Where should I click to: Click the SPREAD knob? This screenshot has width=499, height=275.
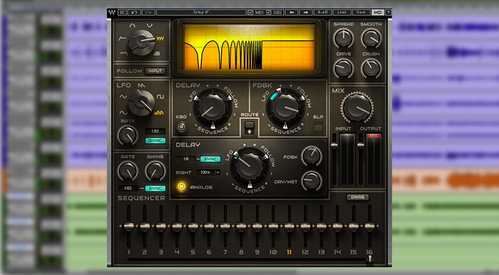click(x=343, y=38)
